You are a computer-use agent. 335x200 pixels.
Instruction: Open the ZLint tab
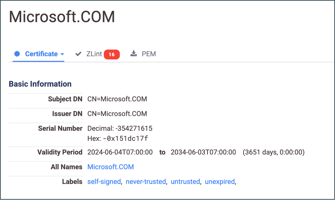94,54
